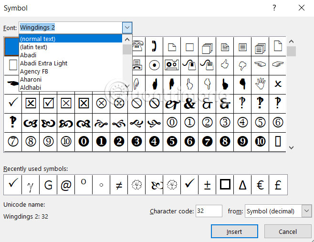
Task: Choose the outlined circled 6 symbol
Action: (x=278, y=122)
